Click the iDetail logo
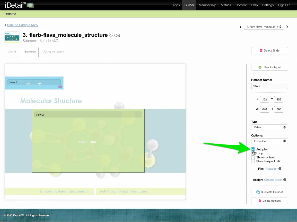This screenshot has height=222, width=297. pyautogui.click(x=19, y=5)
